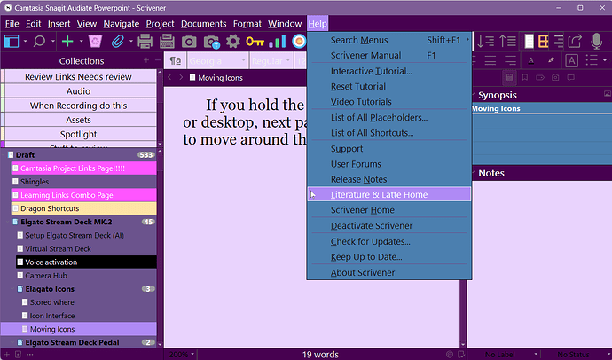Add a new collection with plus button
Image resolution: width=612 pixels, height=360 pixels.
tap(146, 60)
